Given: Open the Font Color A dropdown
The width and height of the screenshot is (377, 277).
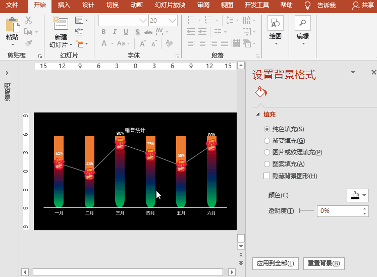Looking at the screenshot, I should 112,44.
